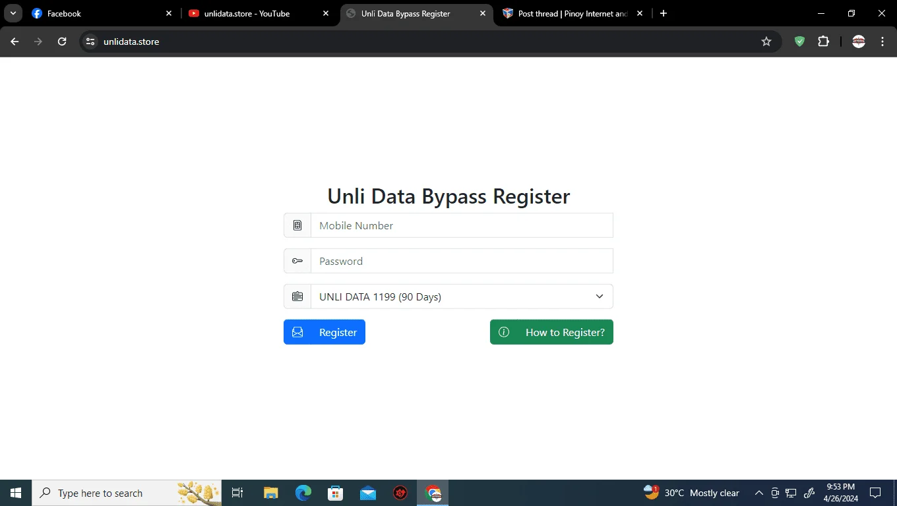Image resolution: width=897 pixels, height=506 pixels.
Task: Focus the Password input field
Action: (462, 261)
